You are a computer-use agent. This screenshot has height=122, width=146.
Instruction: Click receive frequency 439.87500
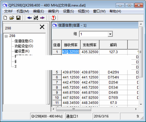[x=71, y=72]
